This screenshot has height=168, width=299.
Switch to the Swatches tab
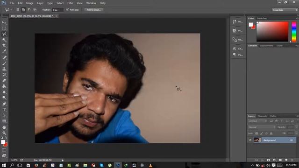coord(262,19)
